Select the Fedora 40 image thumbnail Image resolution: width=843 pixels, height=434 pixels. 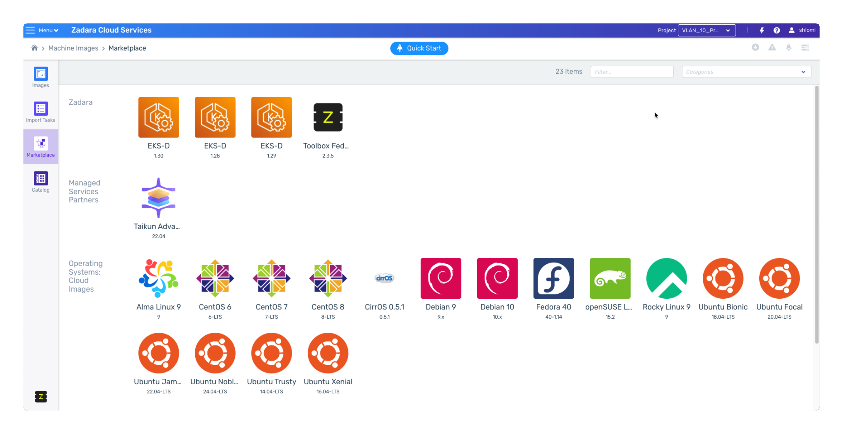click(x=553, y=278)
